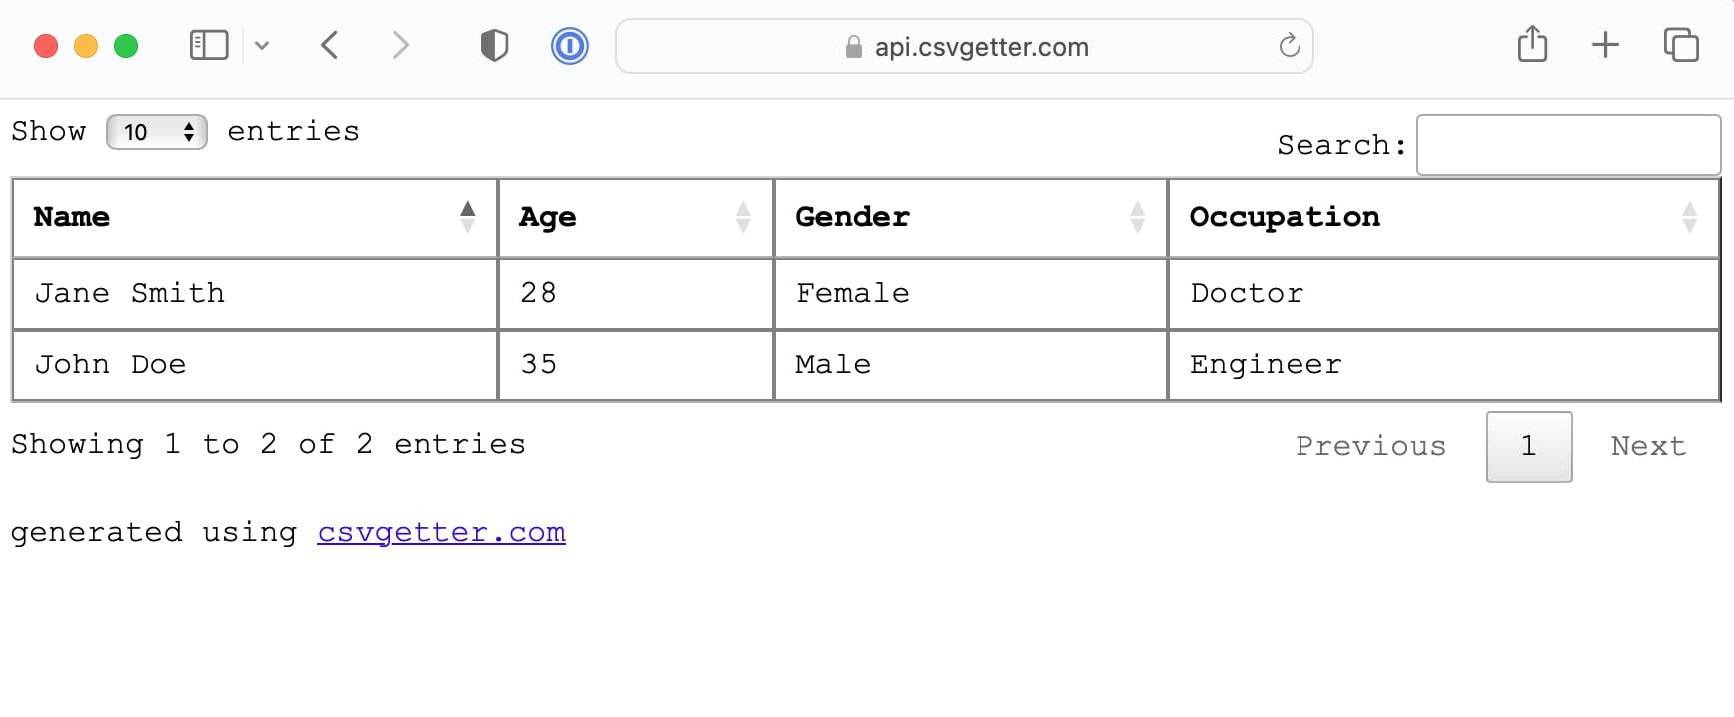Click the forward navigation arrow
Image resolution: width=1734 pixels, height=717 pixels.
coord(400,45)
